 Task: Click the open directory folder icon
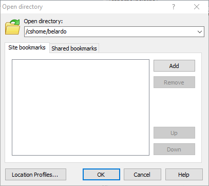click(x=12, y=27)
